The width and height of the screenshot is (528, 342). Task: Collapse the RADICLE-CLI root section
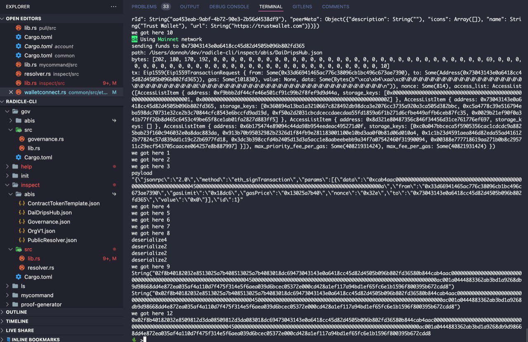click(x=3, y=101)
